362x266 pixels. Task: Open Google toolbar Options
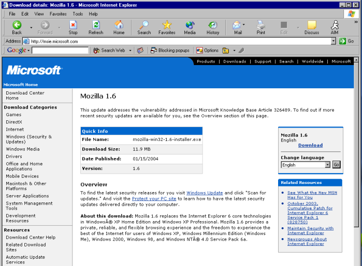pos(207,51)
